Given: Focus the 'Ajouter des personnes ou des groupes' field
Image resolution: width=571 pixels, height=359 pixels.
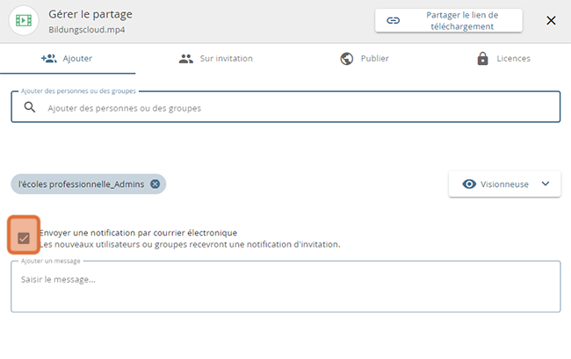Looking at the screenshot, I should tap(290, 108).
